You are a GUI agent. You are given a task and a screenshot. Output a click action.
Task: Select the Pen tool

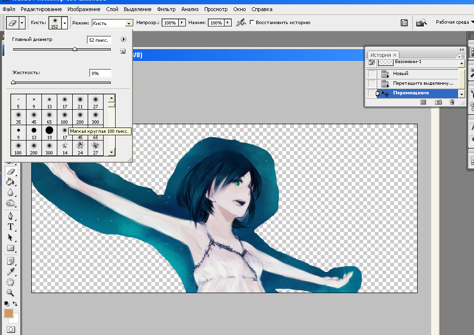pyautogui.click(x=10, y=215)
